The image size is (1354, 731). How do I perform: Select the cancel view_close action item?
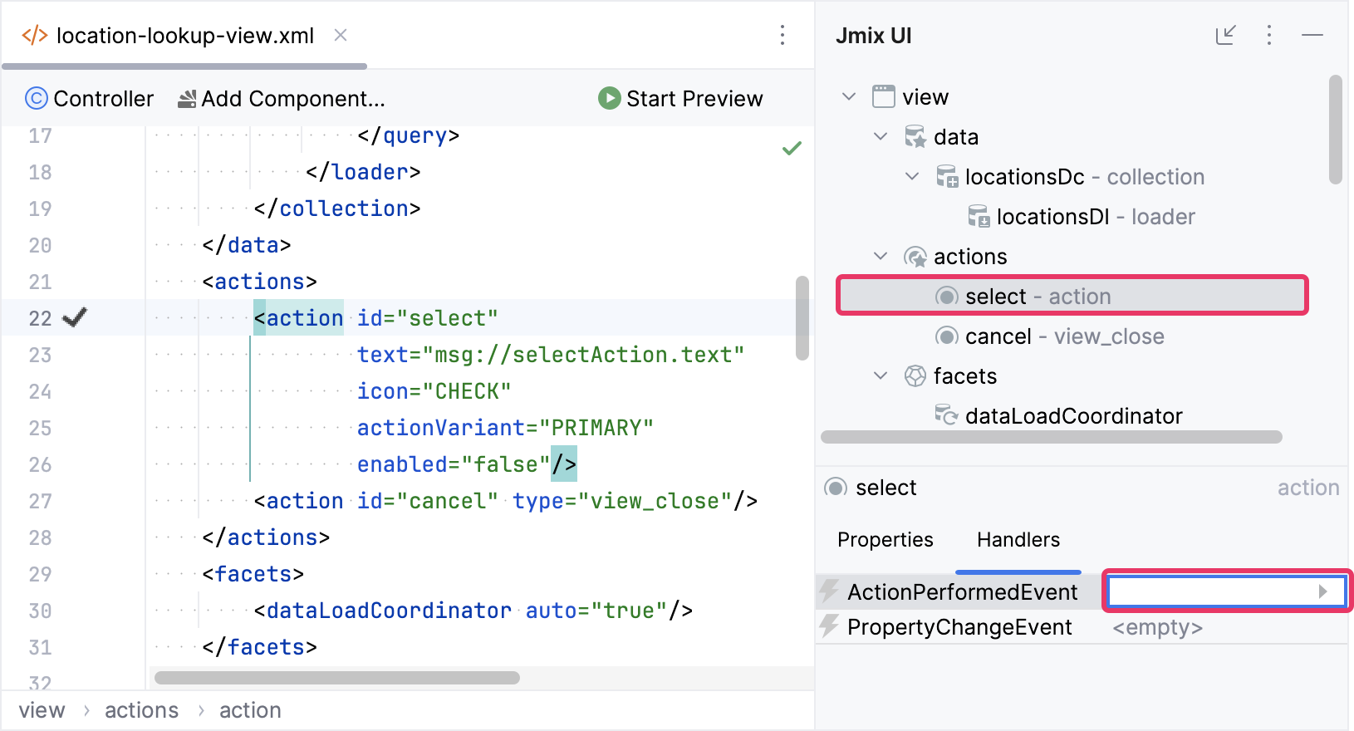1063,336
